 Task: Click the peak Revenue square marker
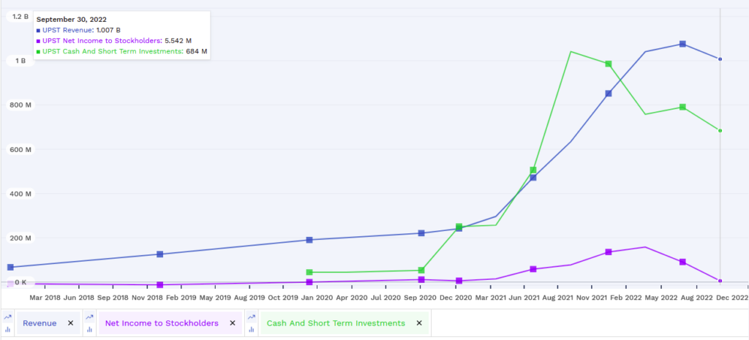(x=682, y=44)
